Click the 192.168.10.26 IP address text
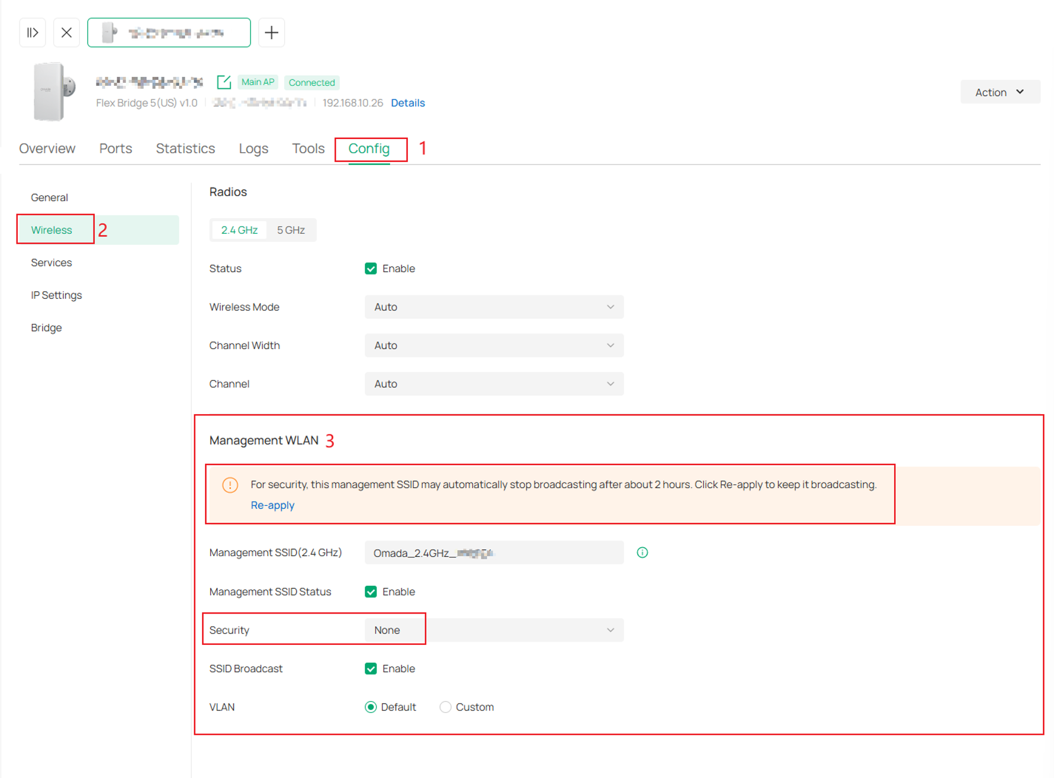1054x778 pixels. pyautogui.click(x=353, y=103)
